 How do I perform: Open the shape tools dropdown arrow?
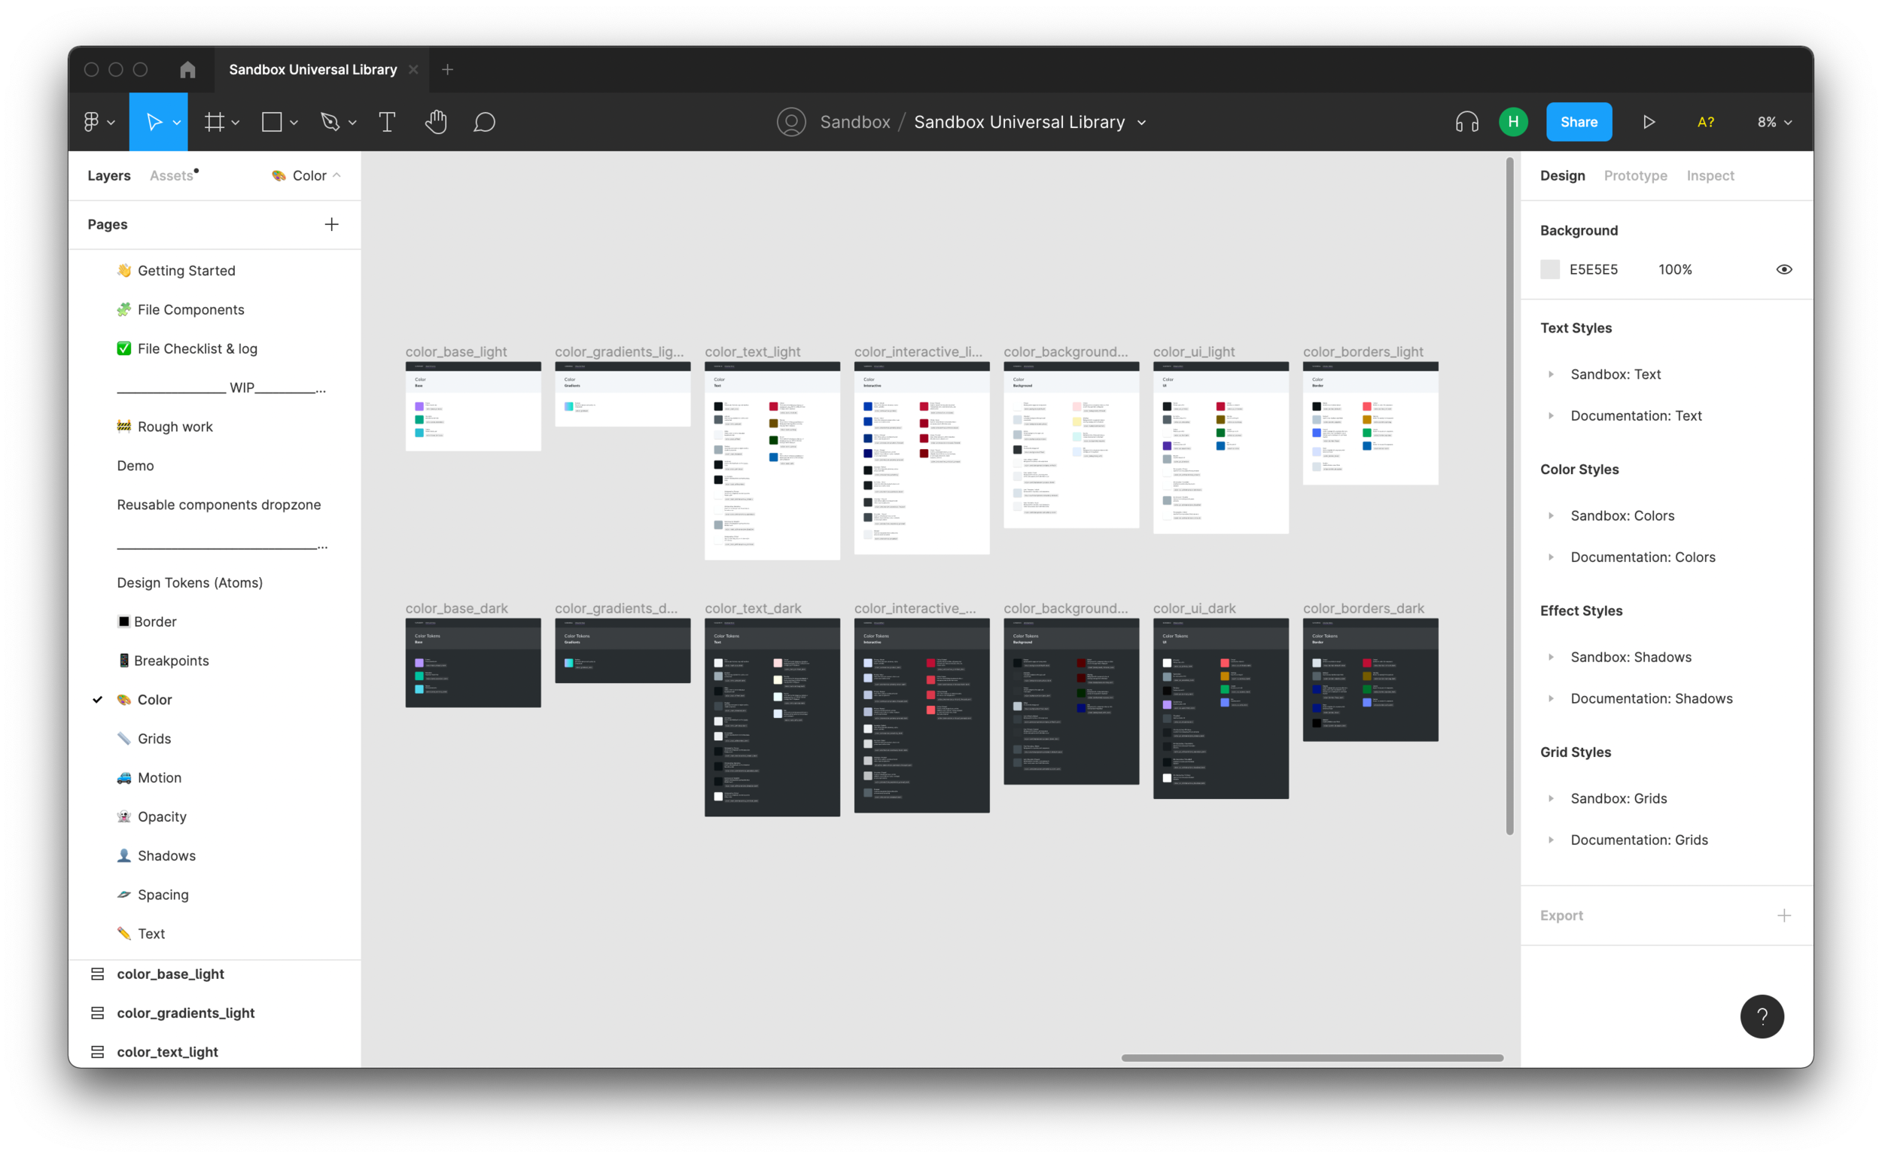[x=294, y=123]
